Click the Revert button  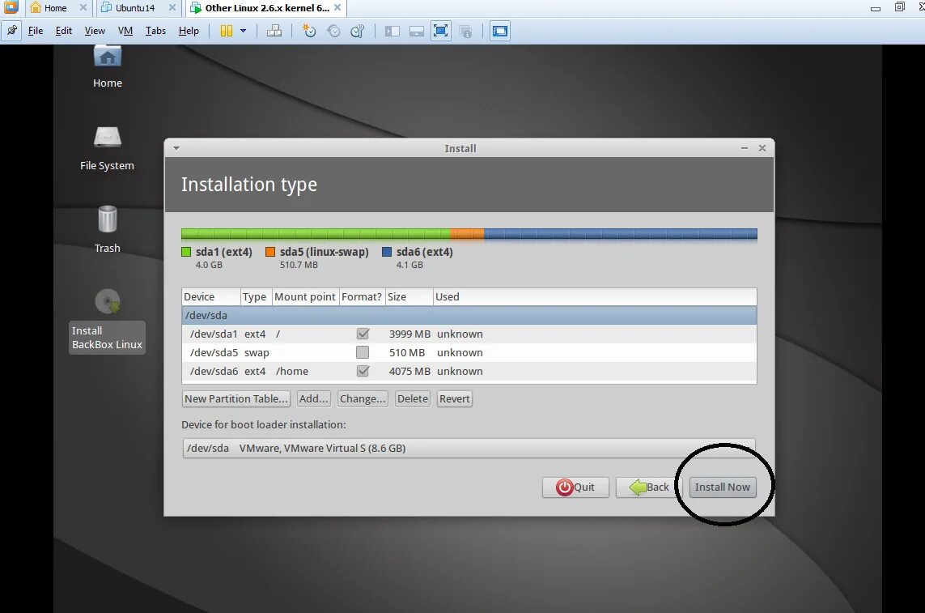coord(454,398)
